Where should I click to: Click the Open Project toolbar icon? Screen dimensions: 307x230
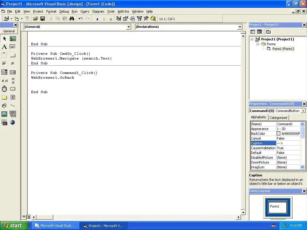click(35, 19)
